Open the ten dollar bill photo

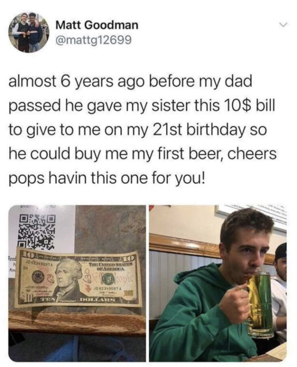pyautogui.click(x=77, y=283)
